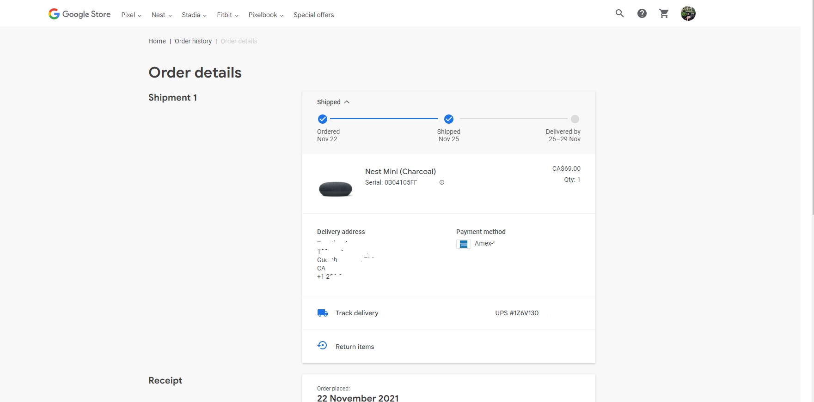Open the account profile avatar

[x=688, y=13]
